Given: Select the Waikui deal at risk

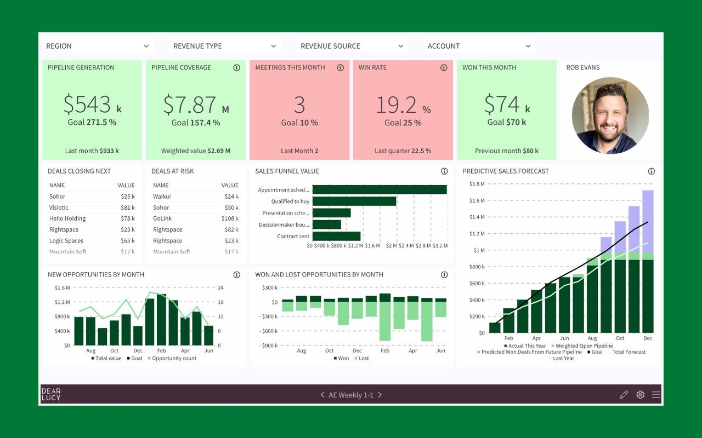Looking at the screenshot, I should point(161,196).
